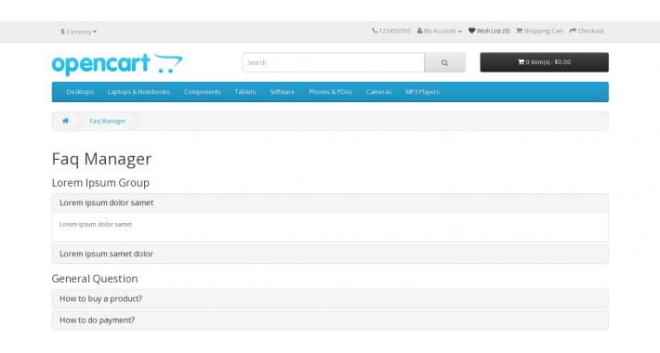Open the MP3 Players menu
The width and height of the screenshot is (660, 353).
point(422,92)
